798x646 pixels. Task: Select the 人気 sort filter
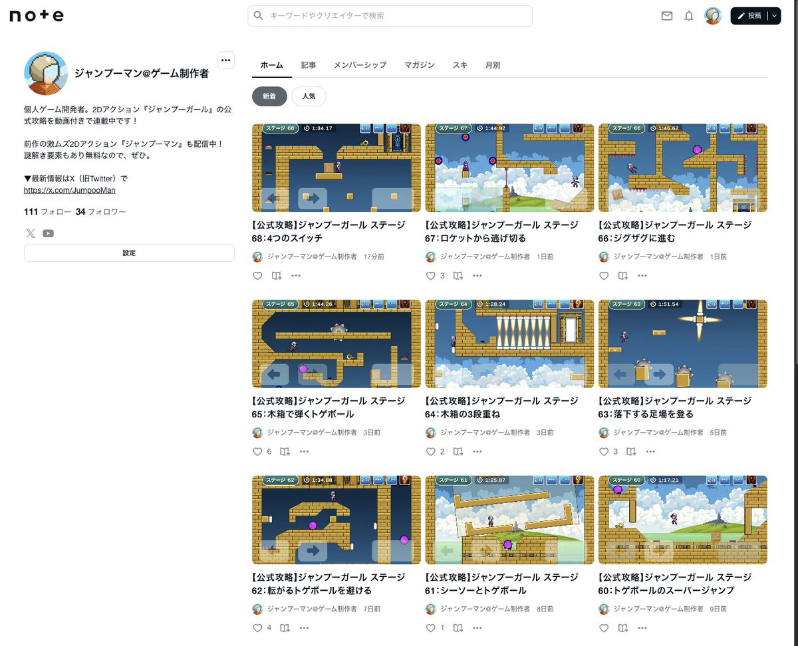pyautogui.click(x=309, y=96)
